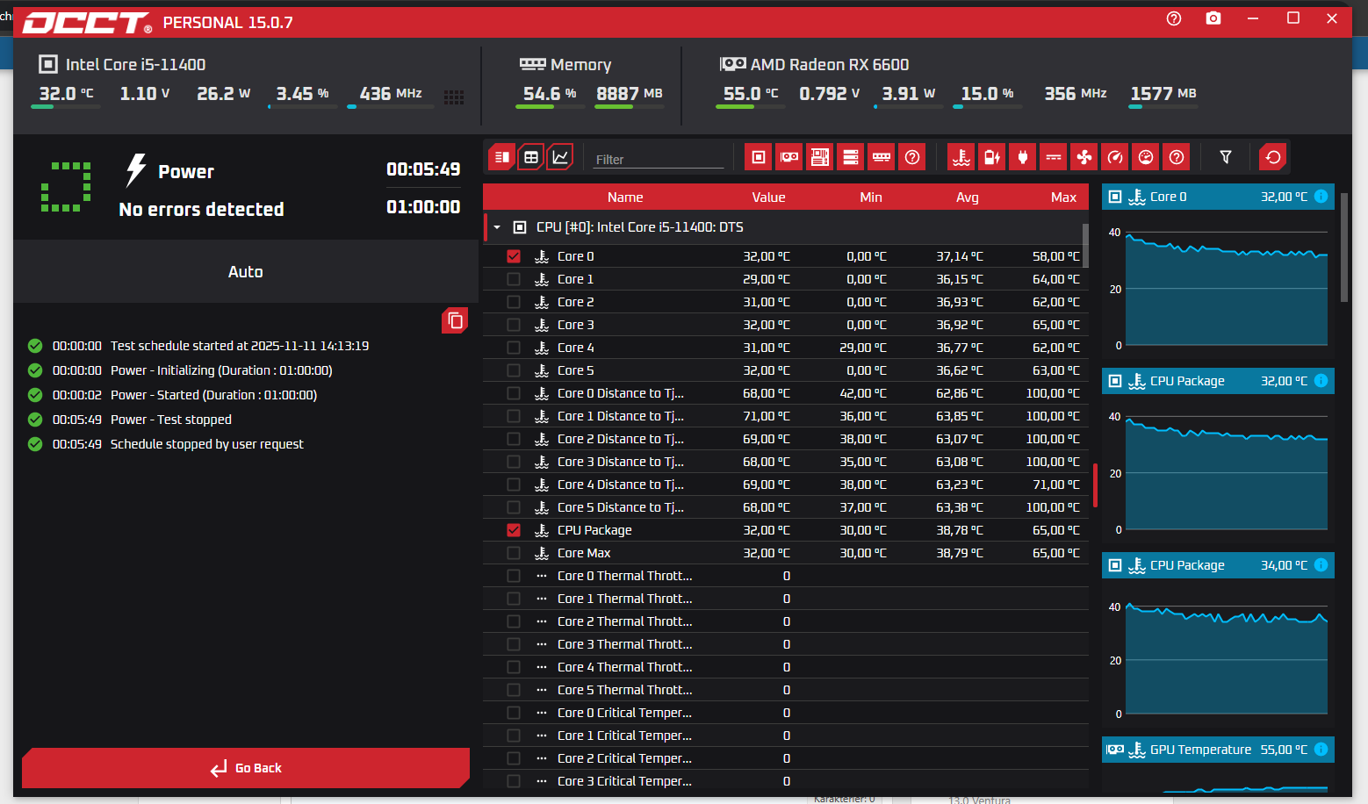Viewport: 1368px width, 804px height.
Task: Select the Core 5 Thermal Throttling row
Action: pos(786,690)
